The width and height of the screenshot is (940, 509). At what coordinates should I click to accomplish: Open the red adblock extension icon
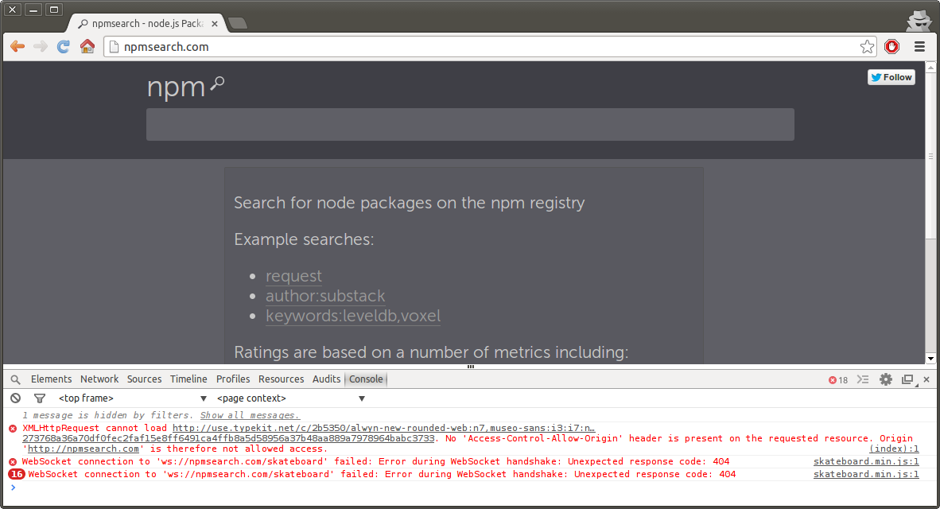coord(892,47)
